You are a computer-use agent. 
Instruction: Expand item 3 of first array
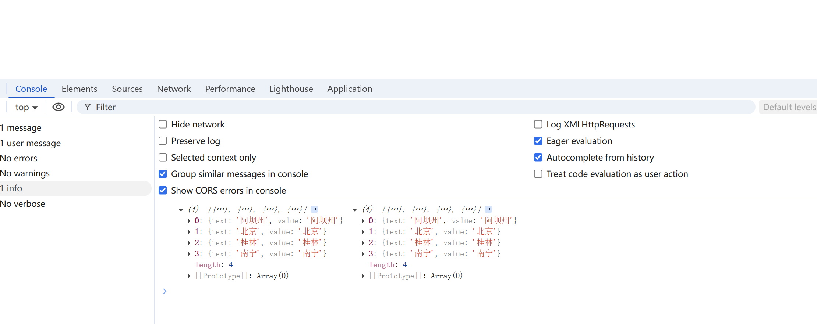[189, 254]
